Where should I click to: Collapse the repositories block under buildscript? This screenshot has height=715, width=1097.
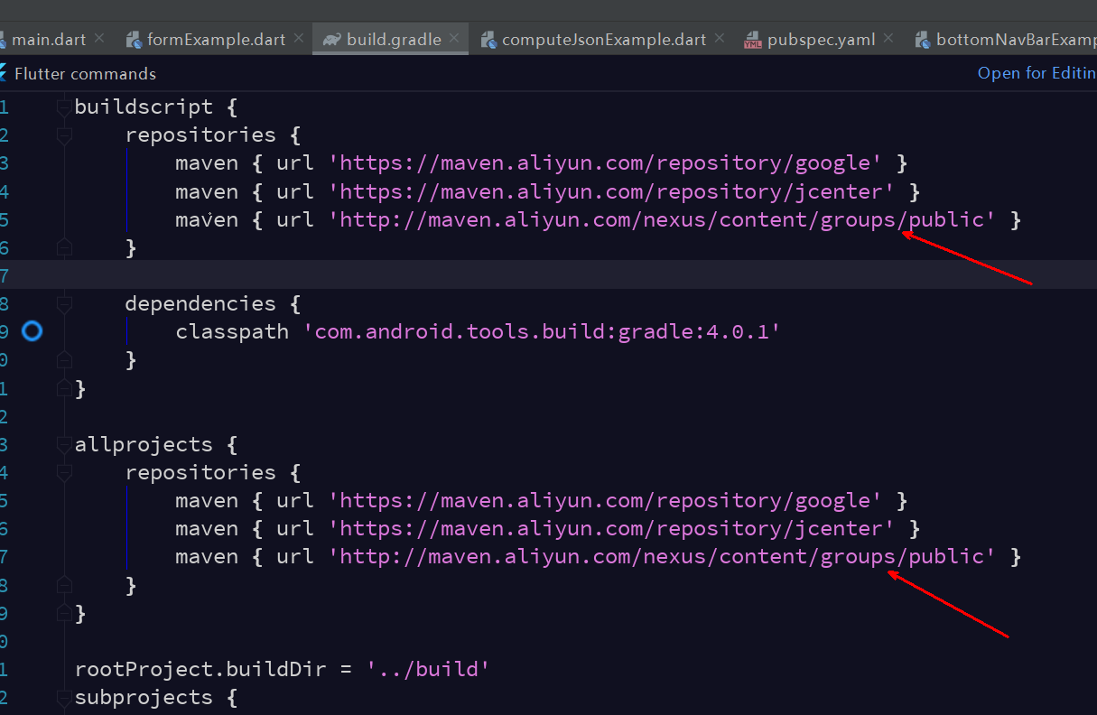click(63, 135)
